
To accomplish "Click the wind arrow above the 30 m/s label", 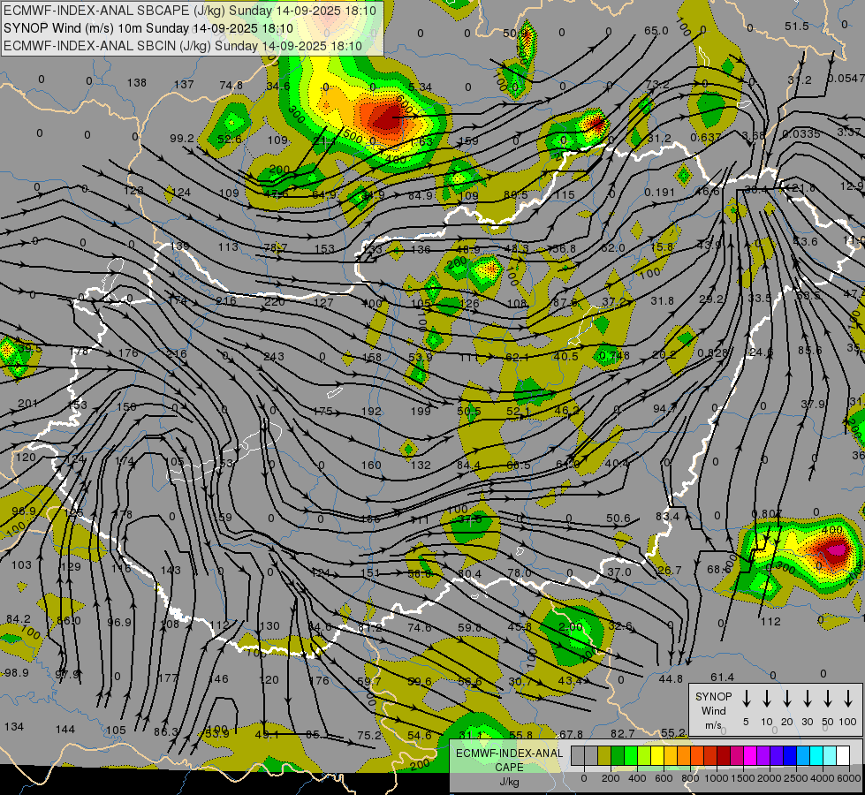I will click(807, 699).
